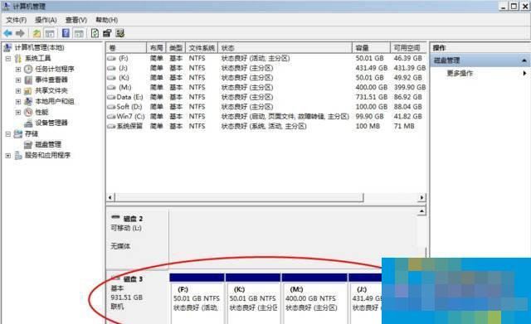This screenshot has height=324, width=531.
Task: Select the (M:) volume row
Action: [266, 87]
